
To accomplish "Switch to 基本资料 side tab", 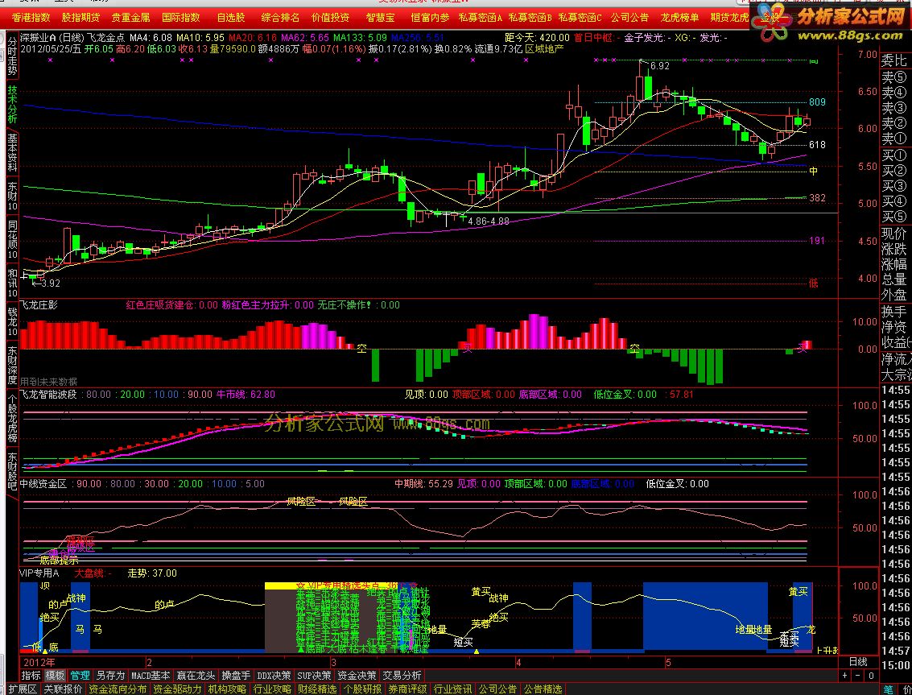I will pyautogui.click(x=12, y=152).
